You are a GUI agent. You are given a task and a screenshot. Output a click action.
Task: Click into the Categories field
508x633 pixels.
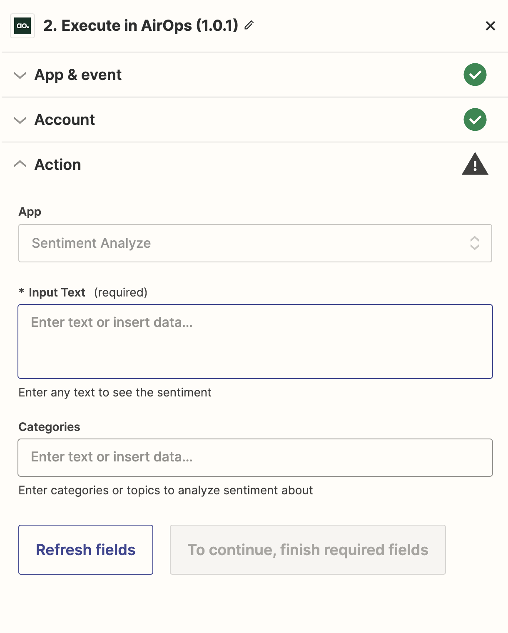(x=255, y=457)
